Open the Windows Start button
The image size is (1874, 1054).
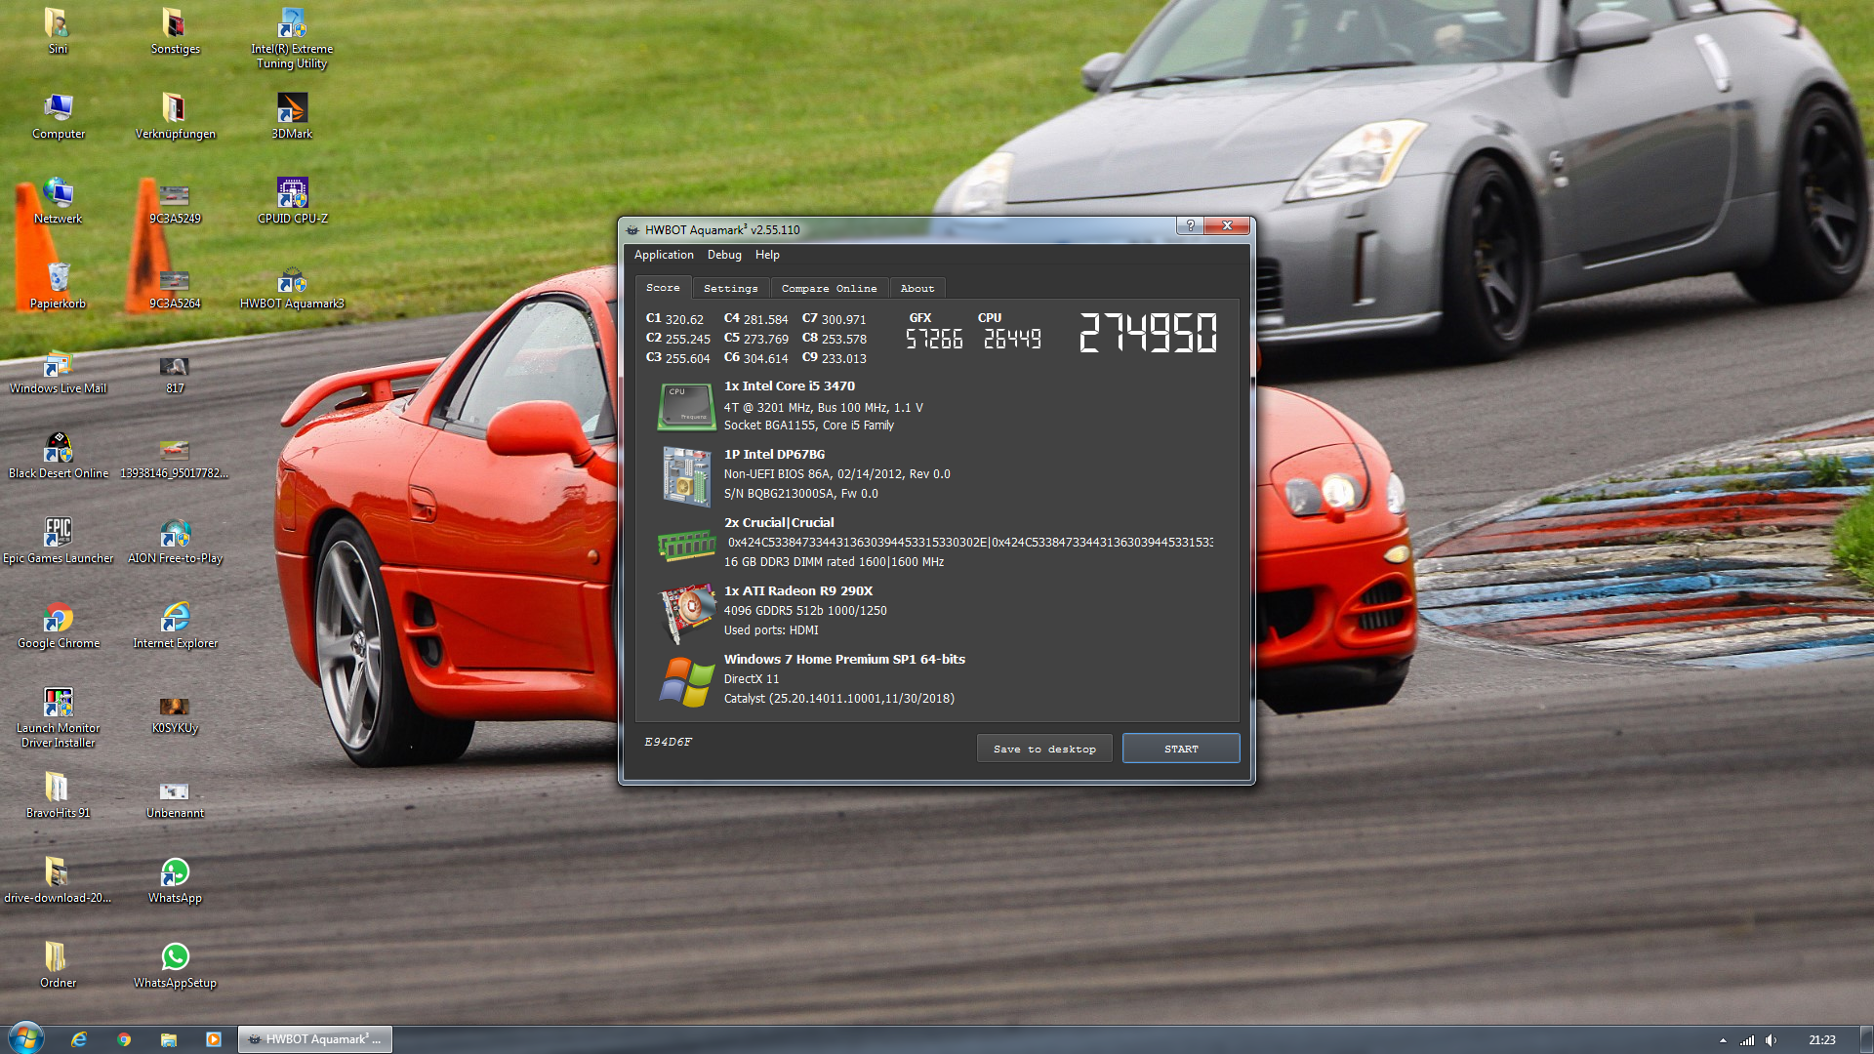tap(26, 1038)
